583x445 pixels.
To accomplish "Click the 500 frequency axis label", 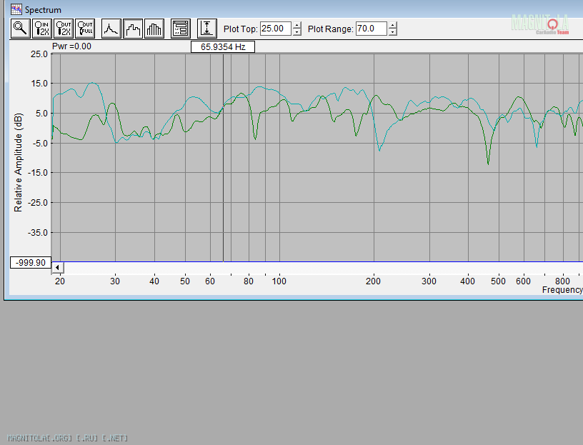I will (498, 281).
